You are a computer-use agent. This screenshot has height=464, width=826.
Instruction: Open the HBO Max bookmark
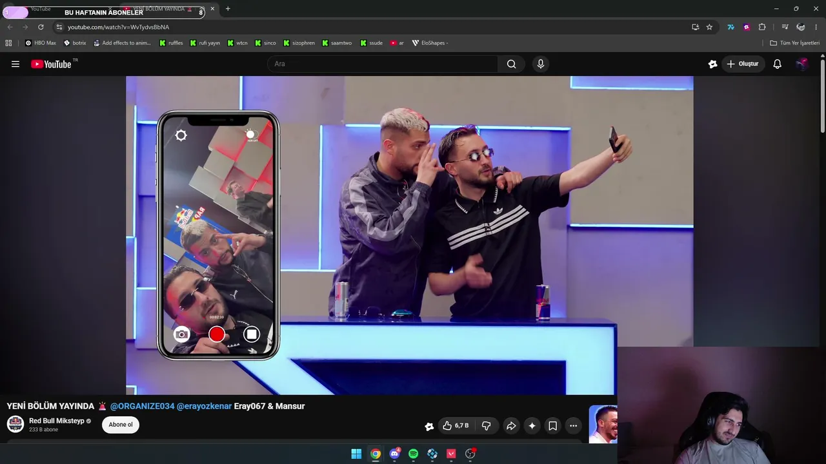[x=41, y=43]
